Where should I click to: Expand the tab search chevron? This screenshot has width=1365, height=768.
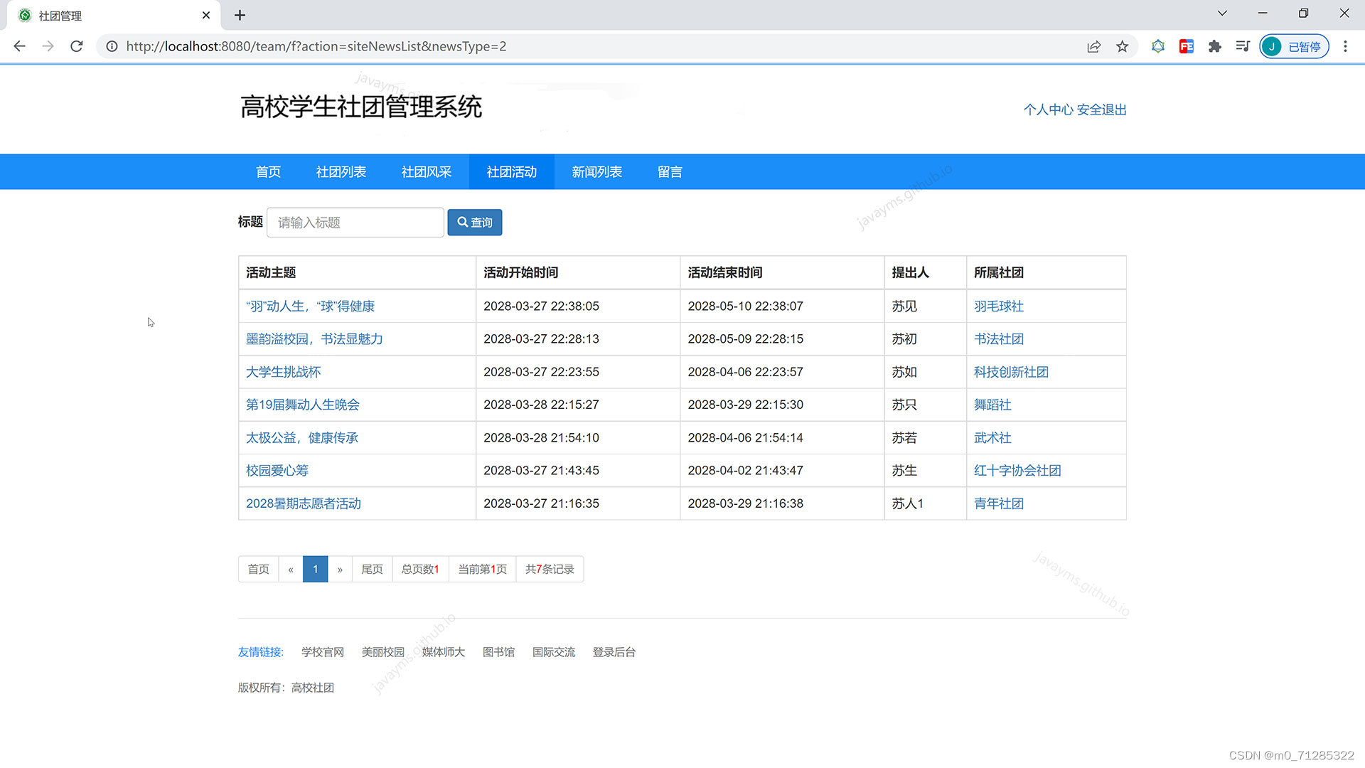pyautogui.click(x=1222, y=14)
